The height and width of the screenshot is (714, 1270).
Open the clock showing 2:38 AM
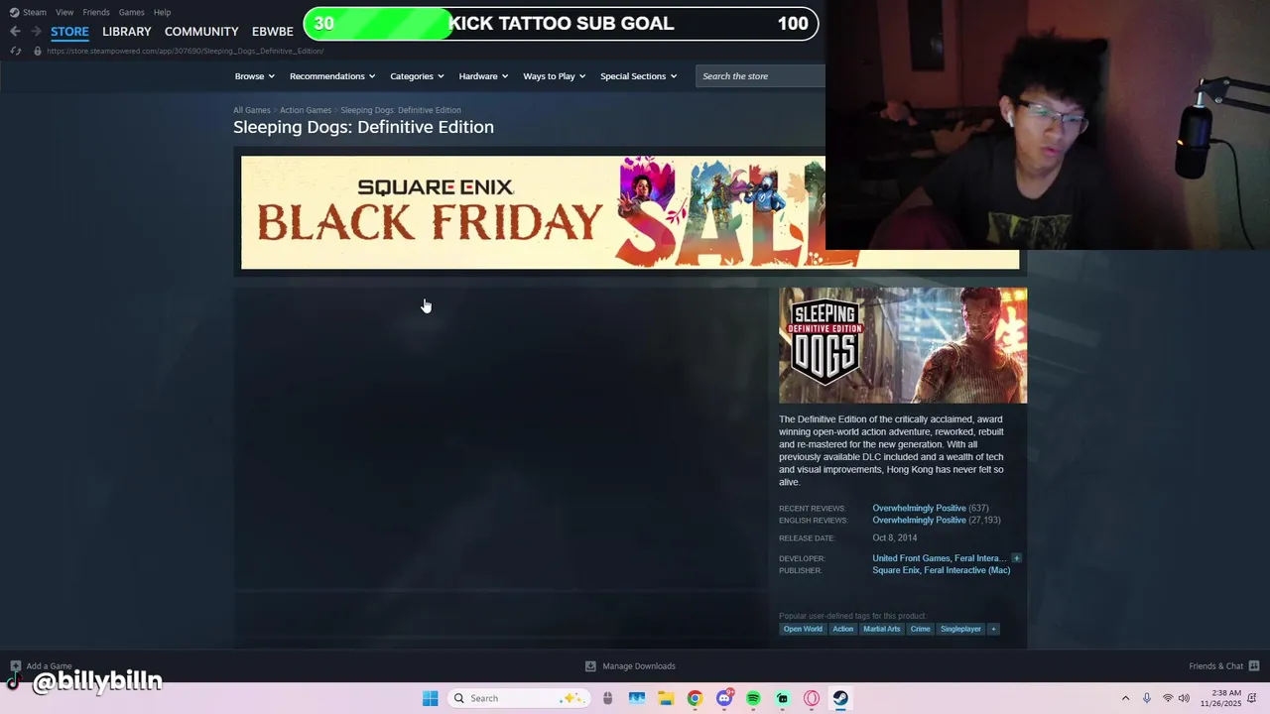[1220, 698]
